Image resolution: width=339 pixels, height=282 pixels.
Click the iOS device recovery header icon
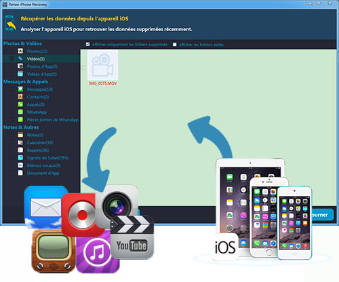[10, 23]
